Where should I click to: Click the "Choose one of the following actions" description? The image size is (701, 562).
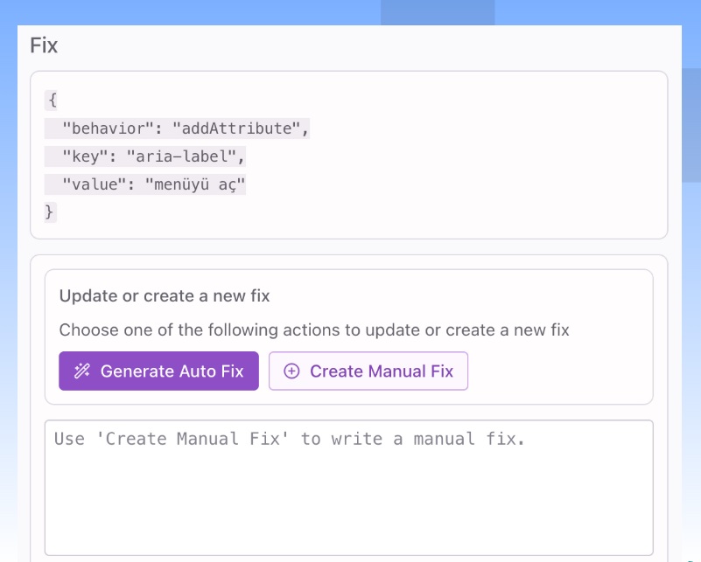(x=314, y=330)
